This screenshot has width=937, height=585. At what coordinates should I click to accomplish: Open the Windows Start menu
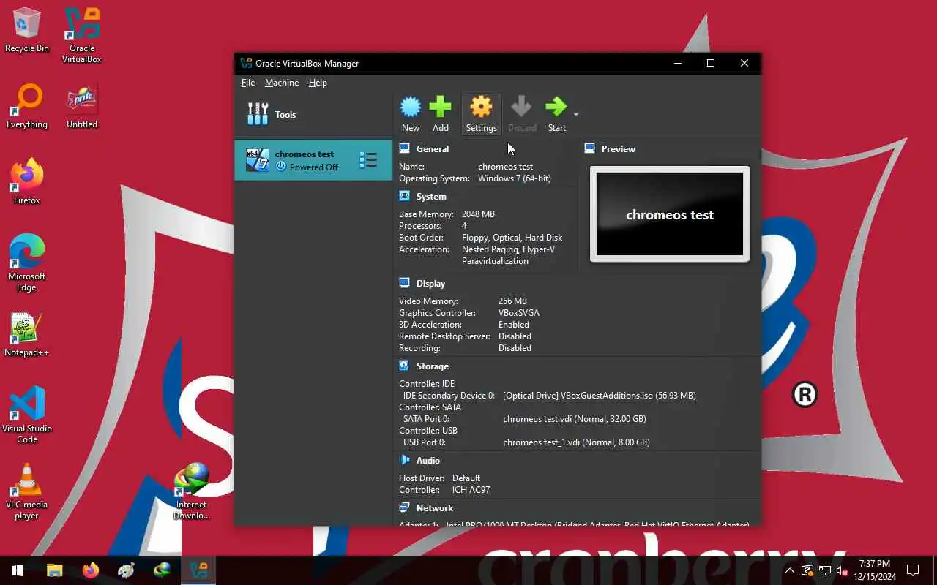(18, 570)
